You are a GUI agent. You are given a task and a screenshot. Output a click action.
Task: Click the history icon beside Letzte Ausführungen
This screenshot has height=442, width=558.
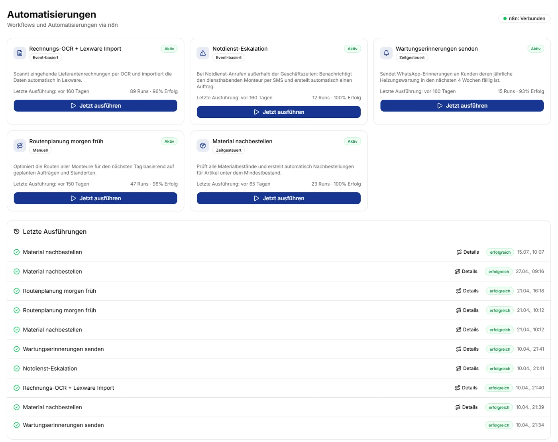[x=16, y=231]
